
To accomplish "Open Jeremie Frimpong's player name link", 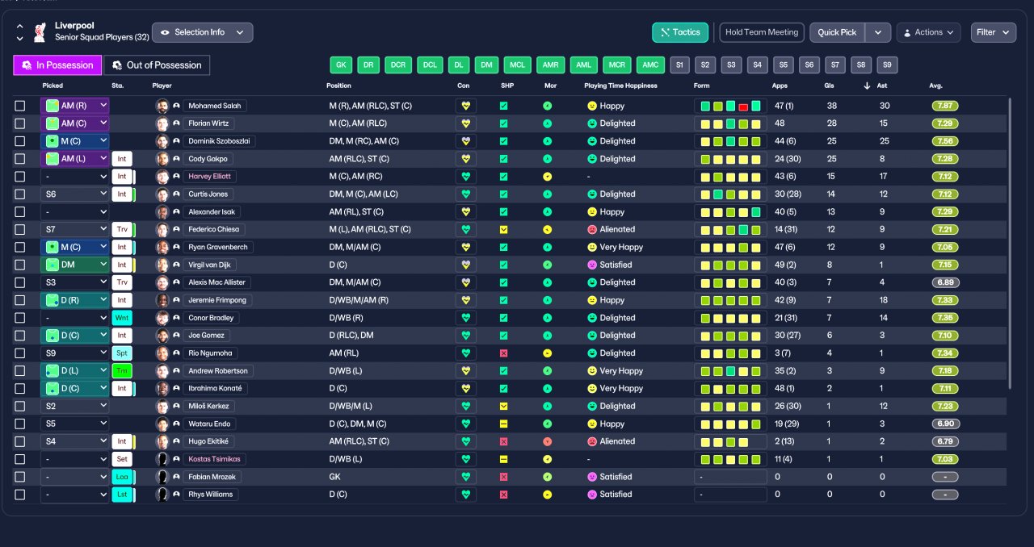I will [216, 300].
